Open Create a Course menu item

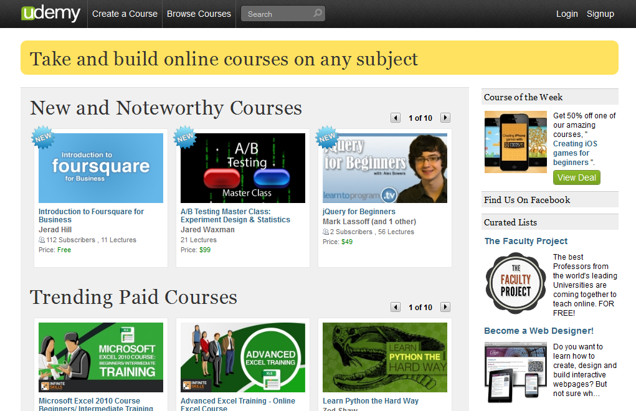(x=125, y=14)
